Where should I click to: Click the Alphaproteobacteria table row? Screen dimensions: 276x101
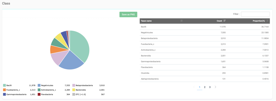coord(205,79)
